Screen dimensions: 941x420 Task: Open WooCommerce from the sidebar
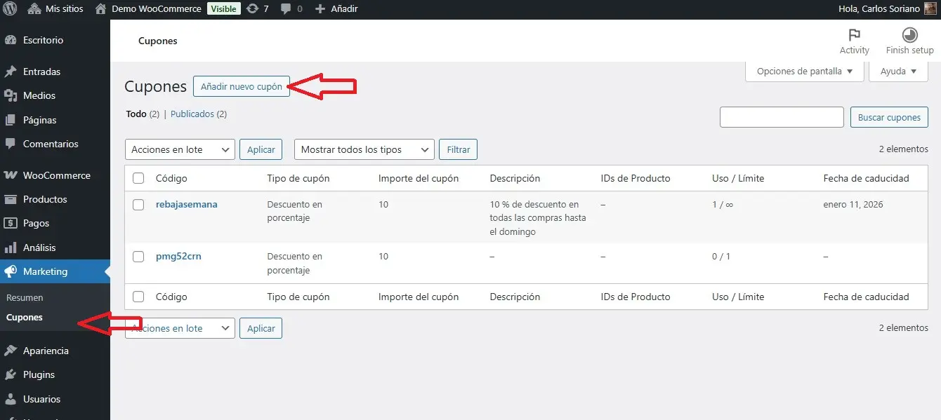tap(56, 175)
